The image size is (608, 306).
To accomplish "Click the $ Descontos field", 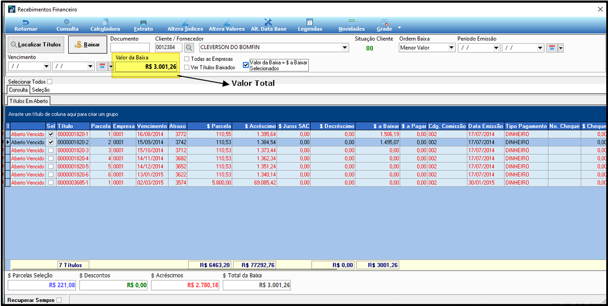I will tap(114, 285).
